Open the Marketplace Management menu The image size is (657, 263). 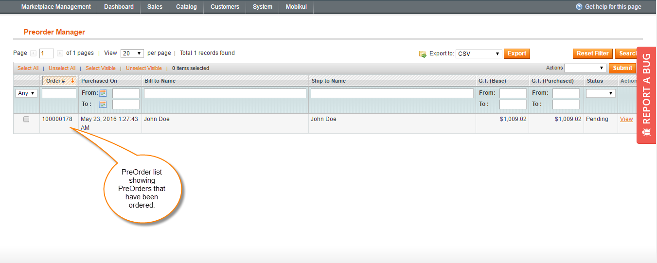pyautogui.click(x=56, y=7)
